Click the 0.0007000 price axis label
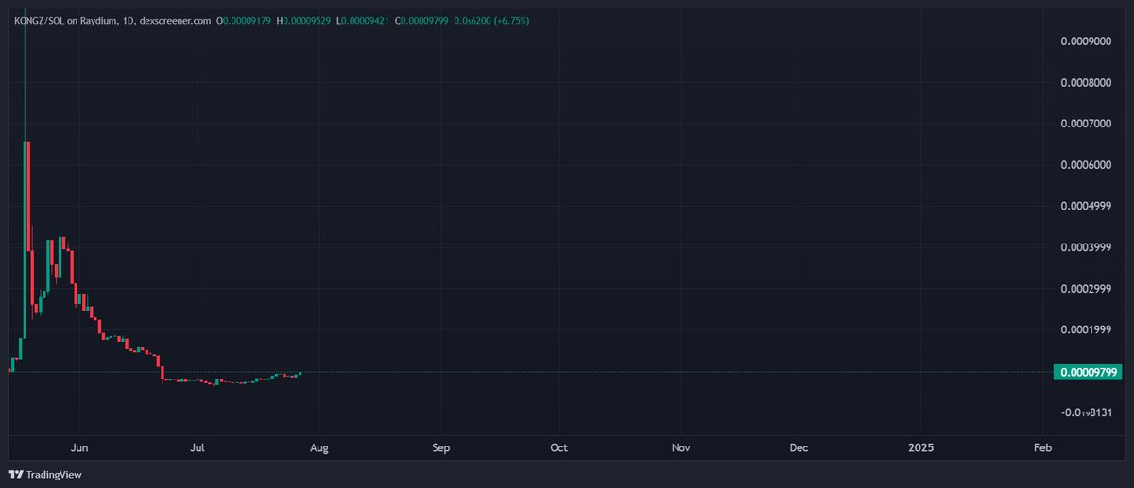The height and width of the screenshot is (488, 1134). pyautogui.click(x=1086, y=125)
